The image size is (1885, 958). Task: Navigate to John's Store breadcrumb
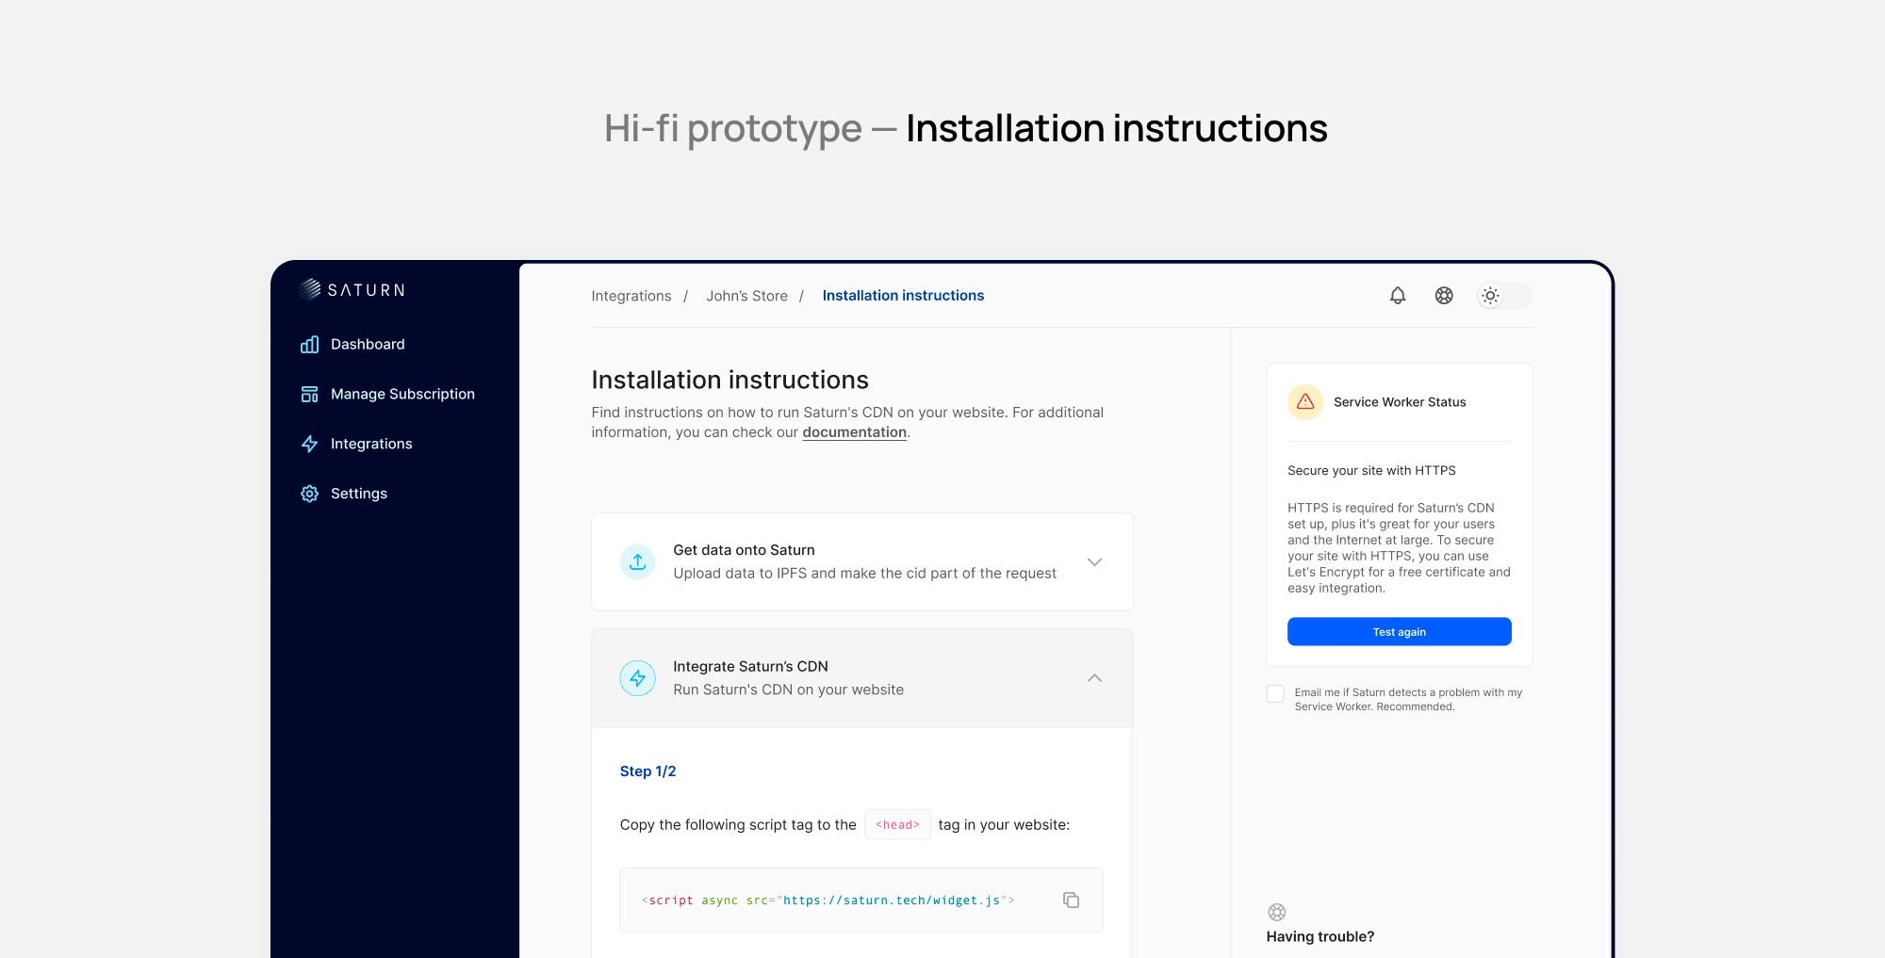[746, 296]
